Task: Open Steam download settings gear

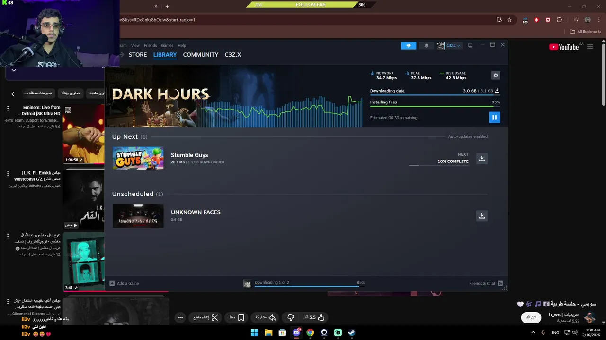Action: pos(496,75)
